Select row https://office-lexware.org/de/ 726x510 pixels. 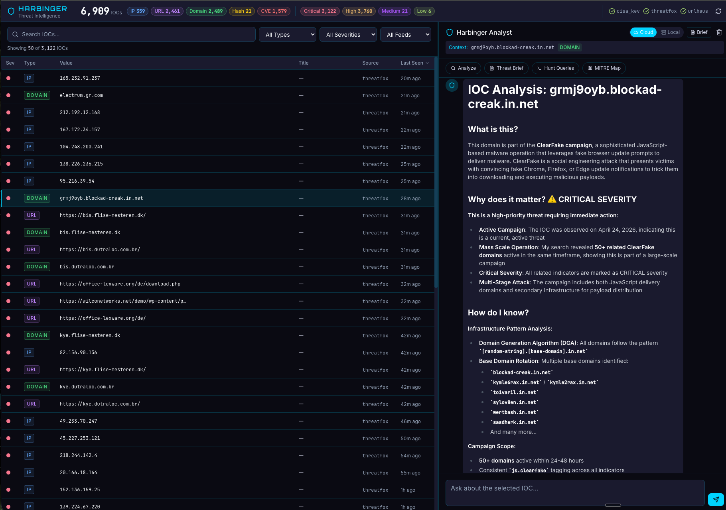click(x=218, y=318)
